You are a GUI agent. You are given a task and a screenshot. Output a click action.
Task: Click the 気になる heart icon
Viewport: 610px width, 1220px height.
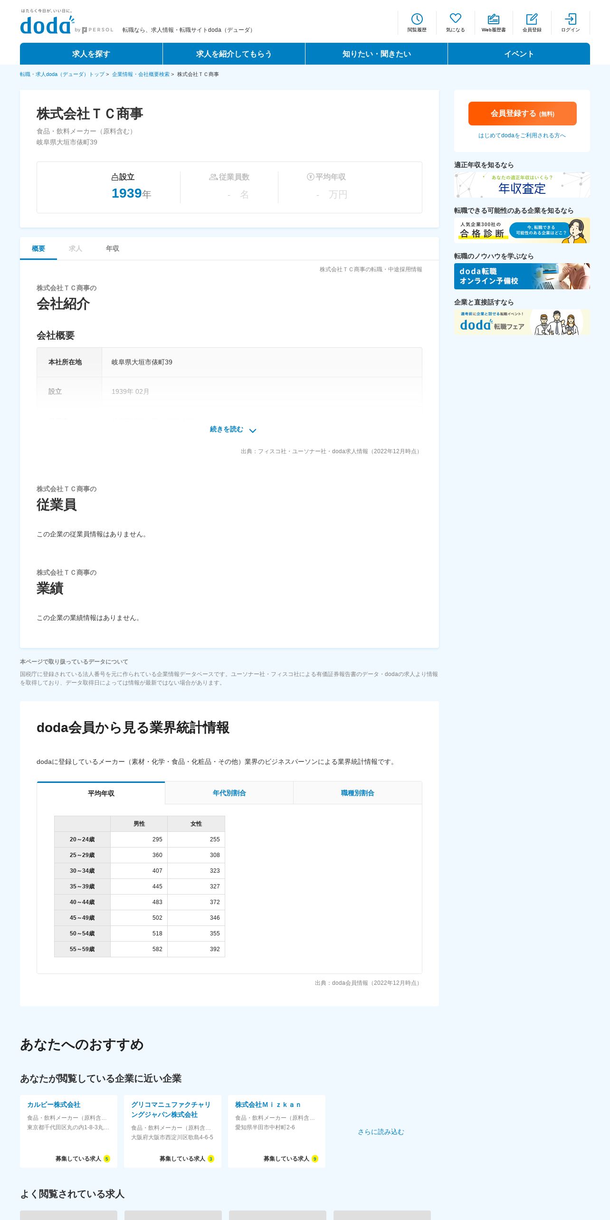click(x=455, y=19)
